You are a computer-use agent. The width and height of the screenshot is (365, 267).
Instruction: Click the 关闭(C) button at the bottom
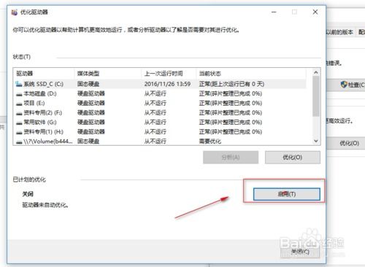pos(300,252)
